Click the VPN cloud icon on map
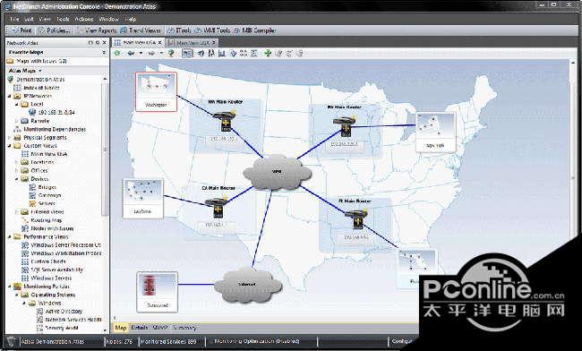 [277, 173]
